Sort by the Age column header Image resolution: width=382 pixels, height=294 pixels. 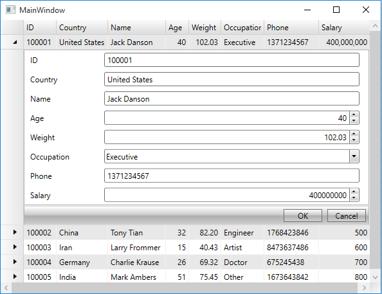[177, 27]
